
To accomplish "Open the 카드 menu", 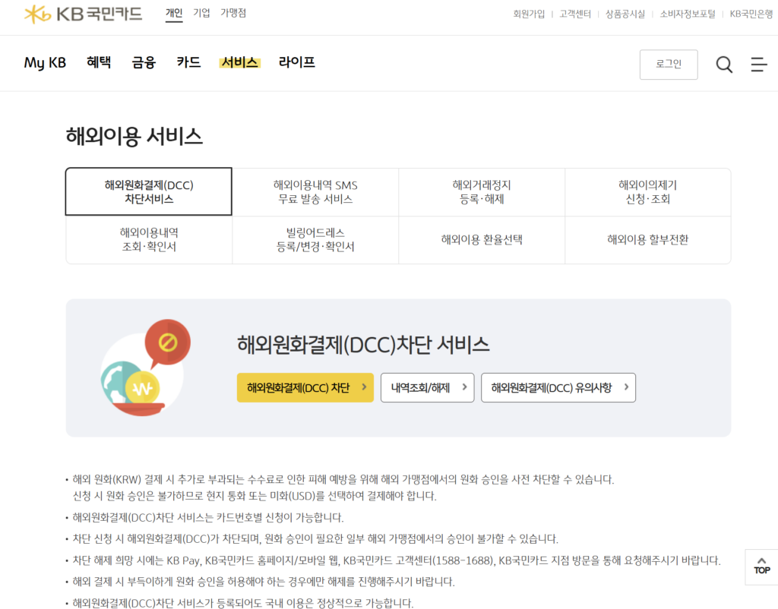I will tap(188, 62).
